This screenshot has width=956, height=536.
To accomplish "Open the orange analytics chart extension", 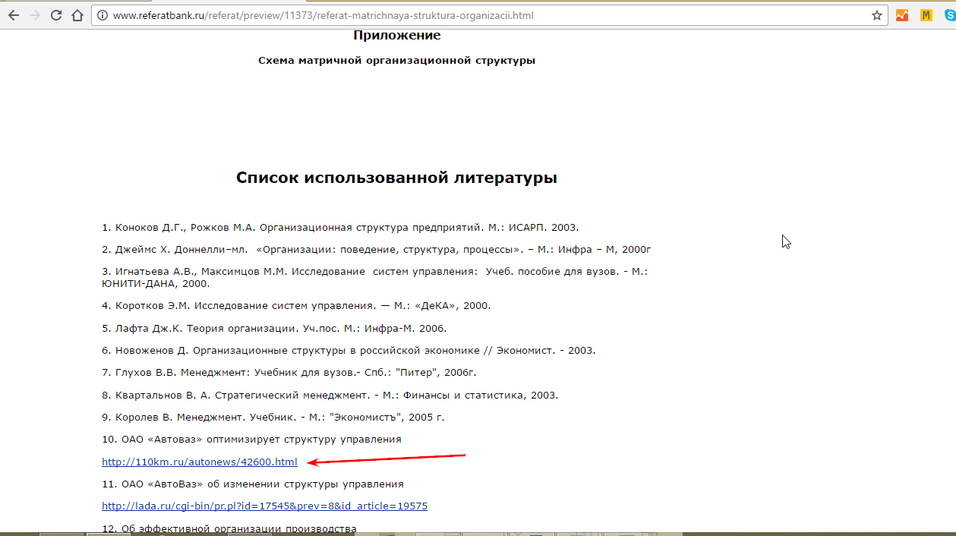I will click(x=902, y=15).
